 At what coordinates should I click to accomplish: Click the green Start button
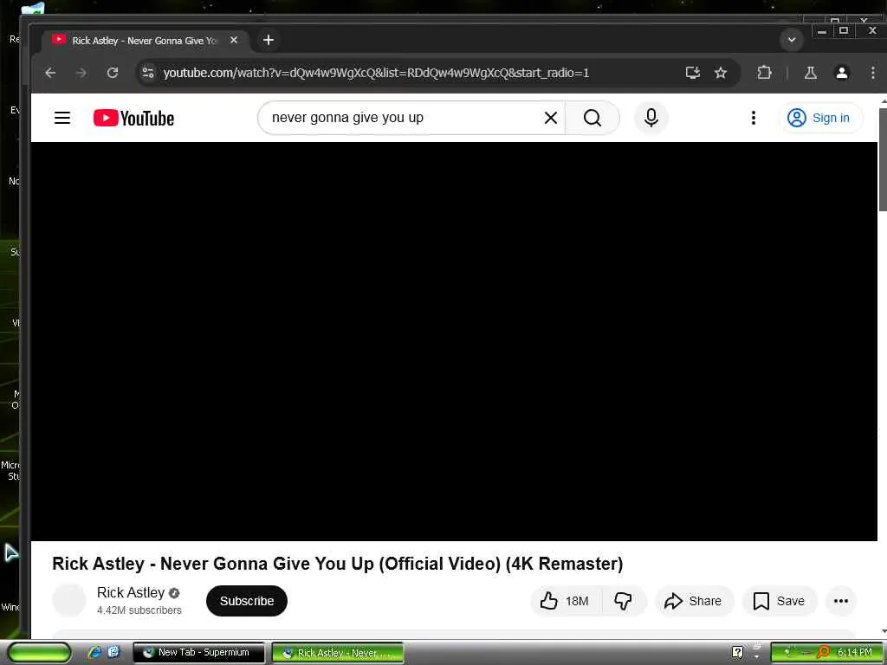tap(39, 653)
